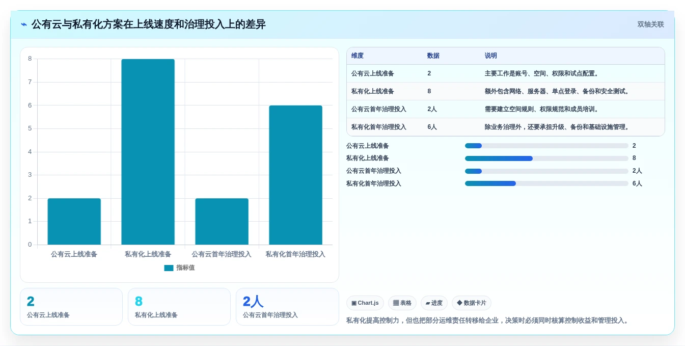Screen dimensions: 685x346
Task: Open the data card showing 2 公有云上线准备
Action: pos(71,307)
